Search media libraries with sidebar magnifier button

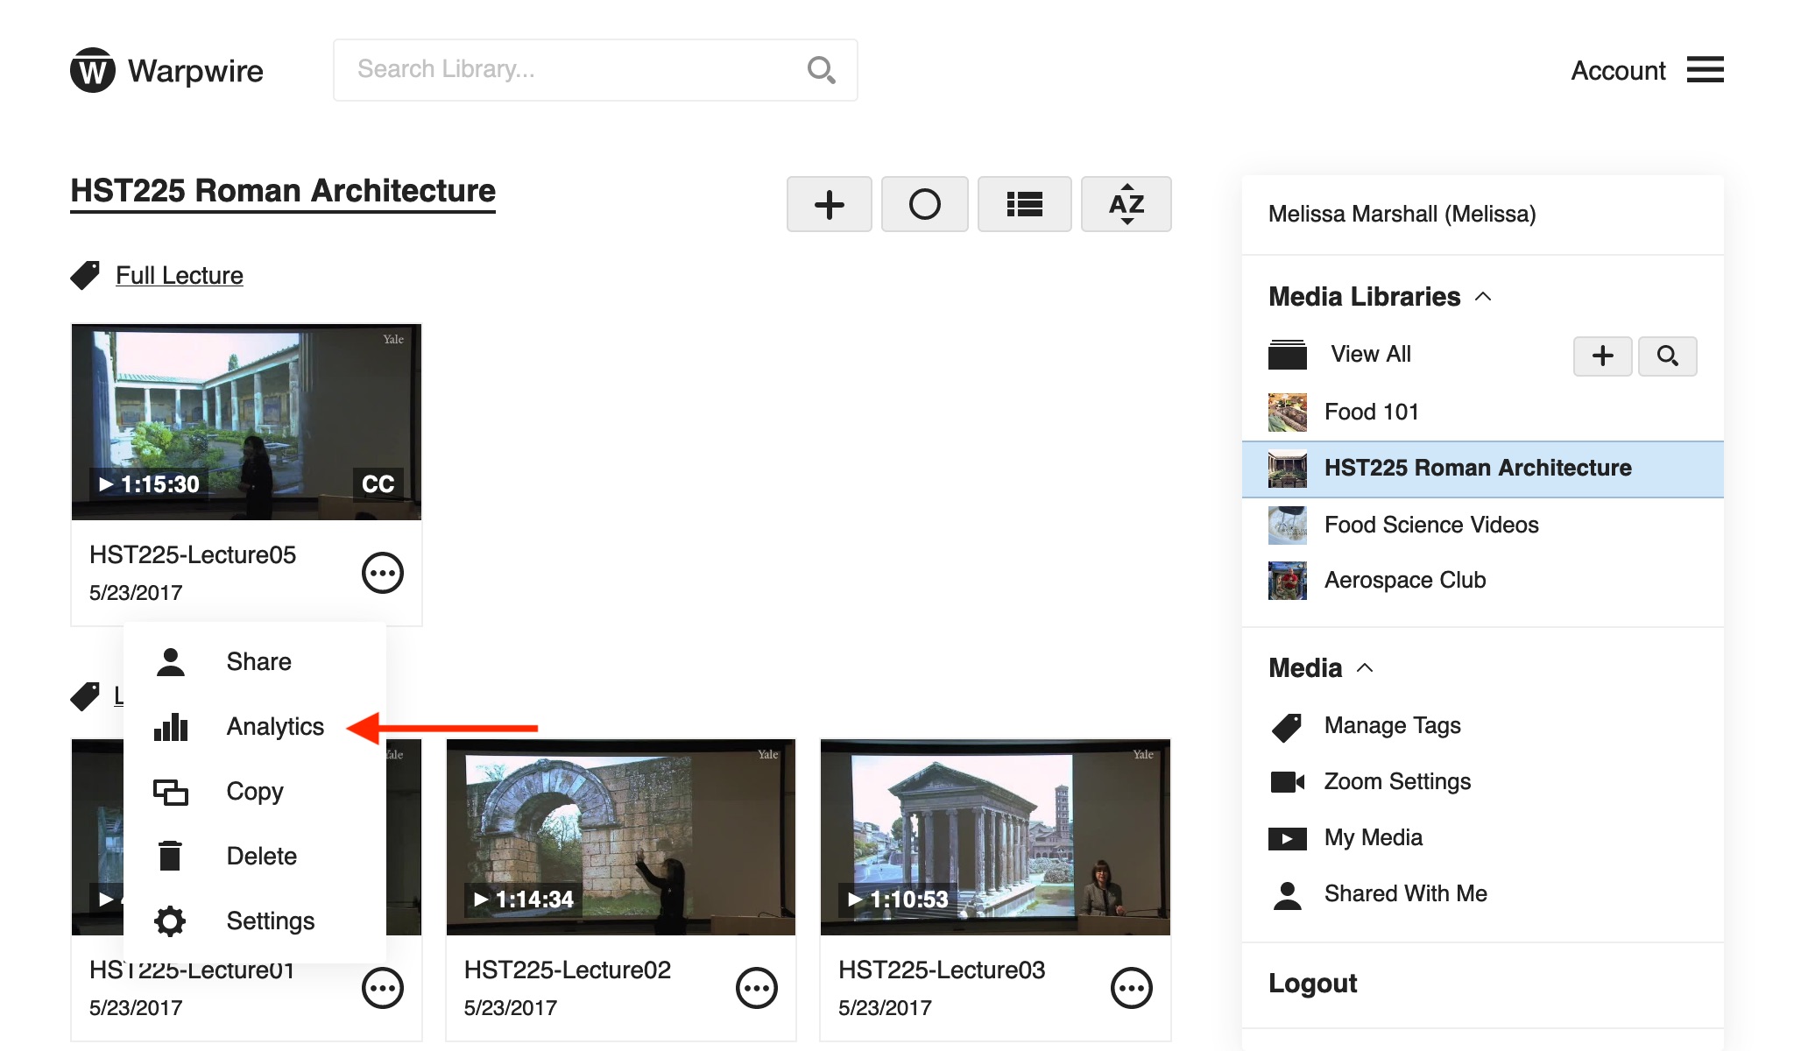coord(1667,356)
